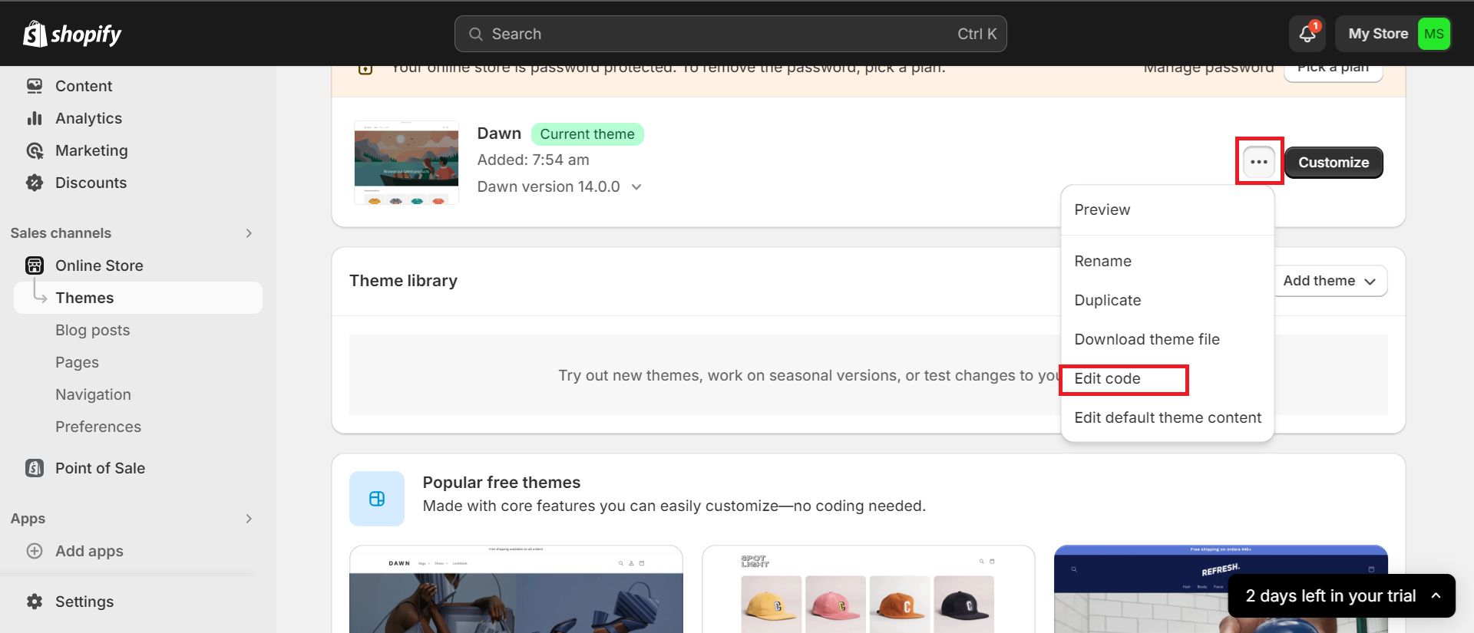Click the Popular free themes grid icon
Image resolution: width=1474 pixels, height=633 pixels.
(377, 499)
